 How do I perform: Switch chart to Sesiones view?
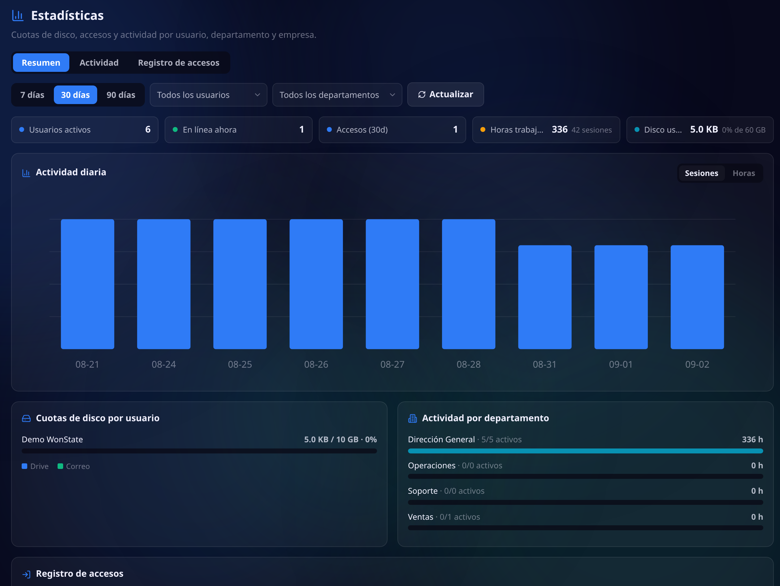pos(701,173)
